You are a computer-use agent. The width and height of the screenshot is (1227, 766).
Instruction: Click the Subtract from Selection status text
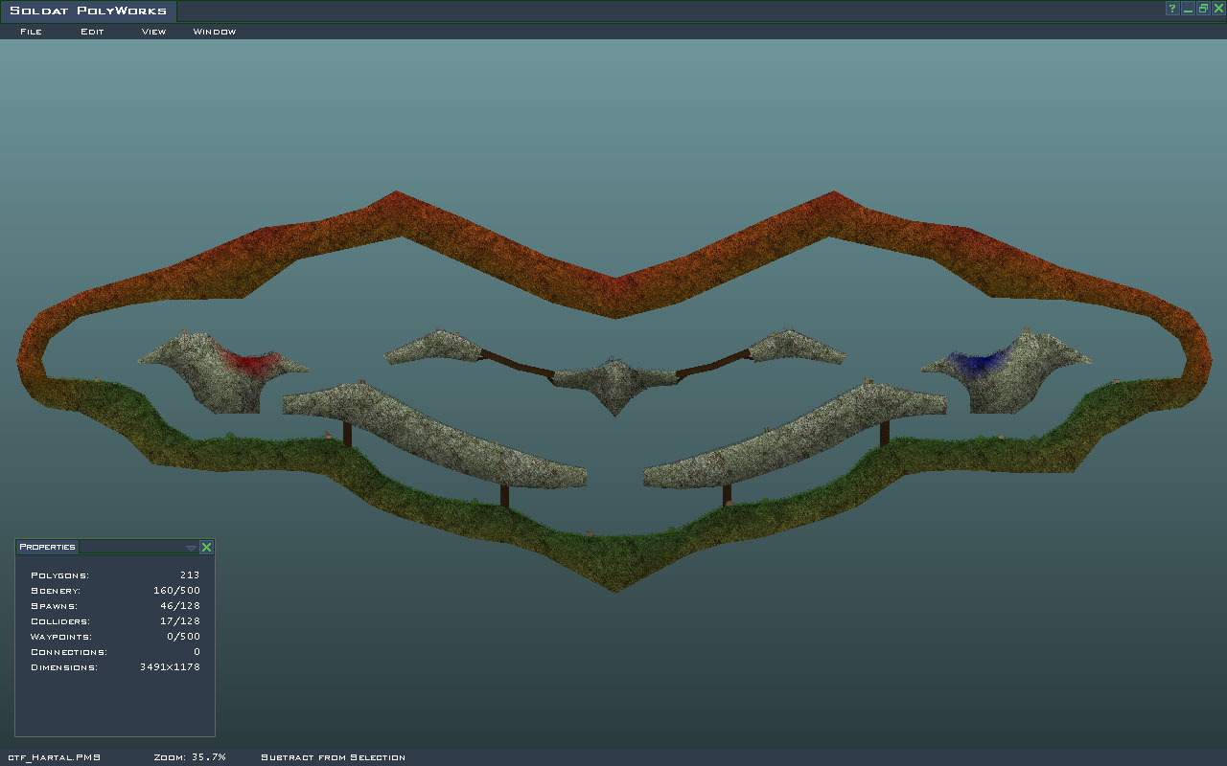[x=333, y=757]
